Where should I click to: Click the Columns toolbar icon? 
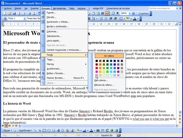(x=102, y=14)
